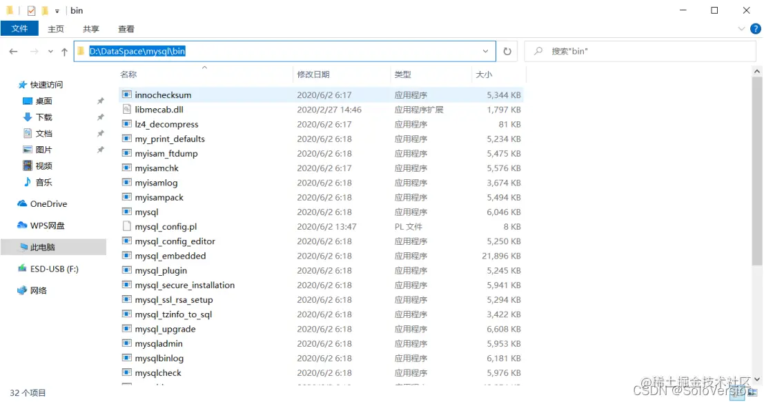The height and width of the screenshot is (402, 764).
Task: Open 视频 in quick access
Action: click(x=43, y=166)
